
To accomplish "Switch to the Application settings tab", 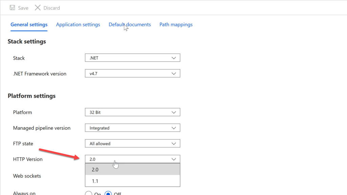I will click(78, 24).
